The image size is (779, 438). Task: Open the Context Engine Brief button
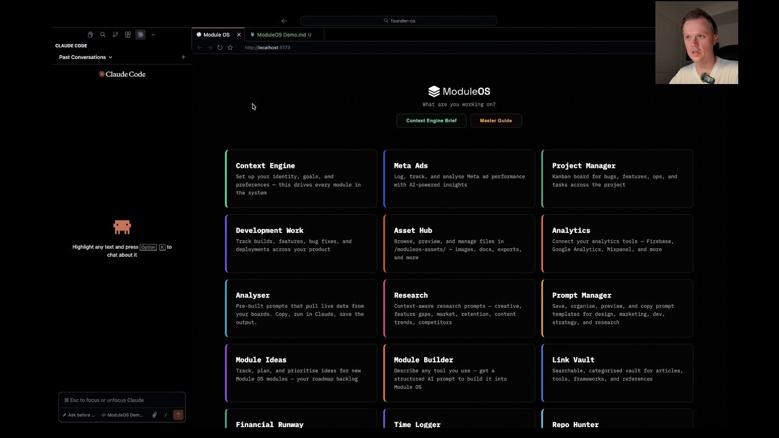[431, 120]
